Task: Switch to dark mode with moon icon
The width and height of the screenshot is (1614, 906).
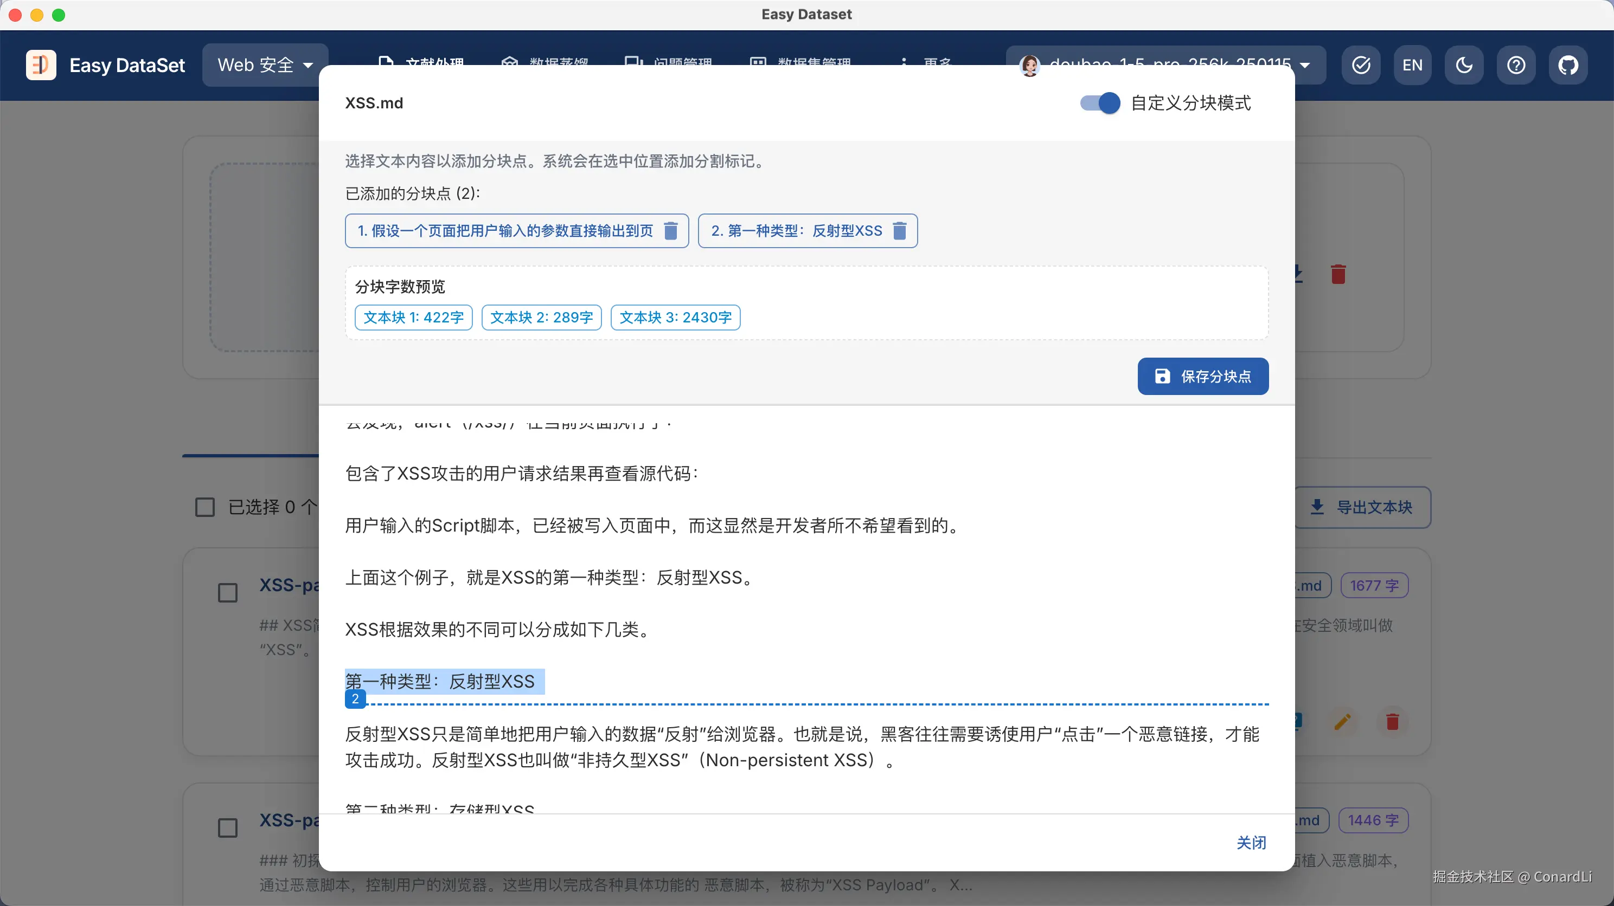Action: pos(1464,65)
